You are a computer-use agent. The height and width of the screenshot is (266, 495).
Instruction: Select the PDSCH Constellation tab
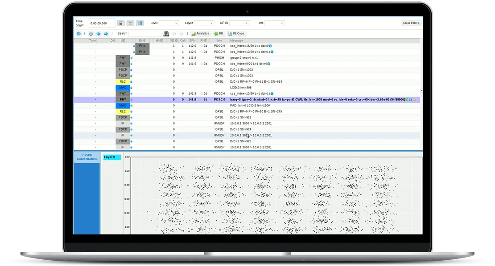[x=87, y=157]
